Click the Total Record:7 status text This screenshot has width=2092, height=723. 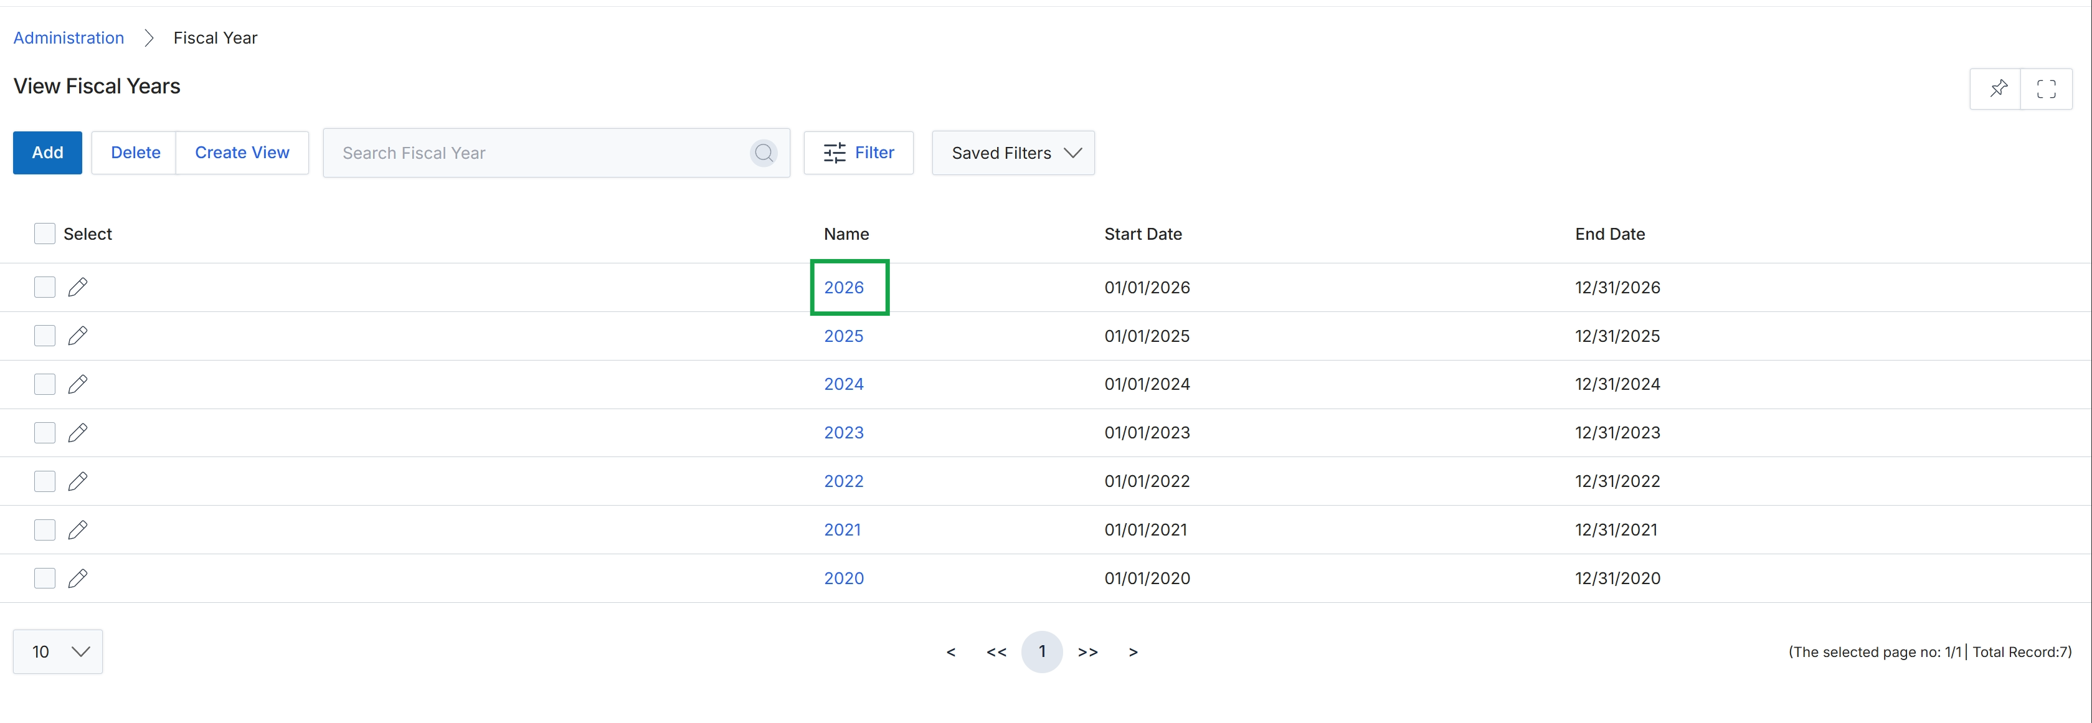pos(2022,651)
